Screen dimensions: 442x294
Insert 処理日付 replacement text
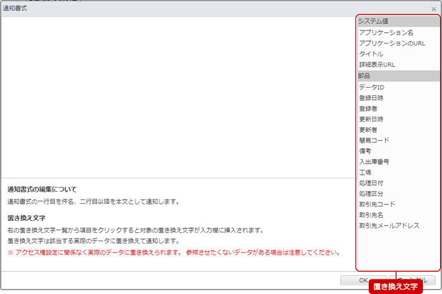[371, 183]
